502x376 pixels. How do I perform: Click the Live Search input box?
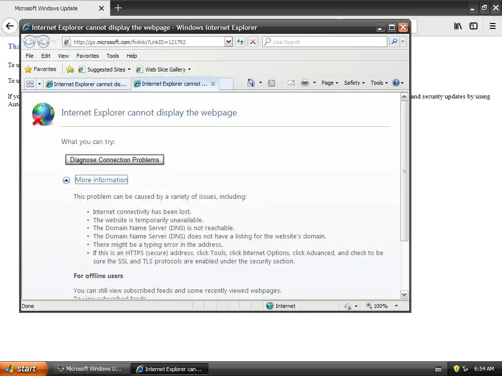coord(325,42)
